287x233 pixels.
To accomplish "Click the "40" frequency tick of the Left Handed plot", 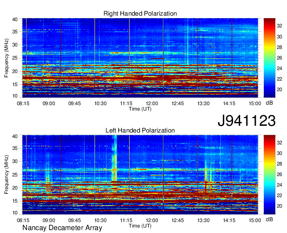I will (15, 136).
